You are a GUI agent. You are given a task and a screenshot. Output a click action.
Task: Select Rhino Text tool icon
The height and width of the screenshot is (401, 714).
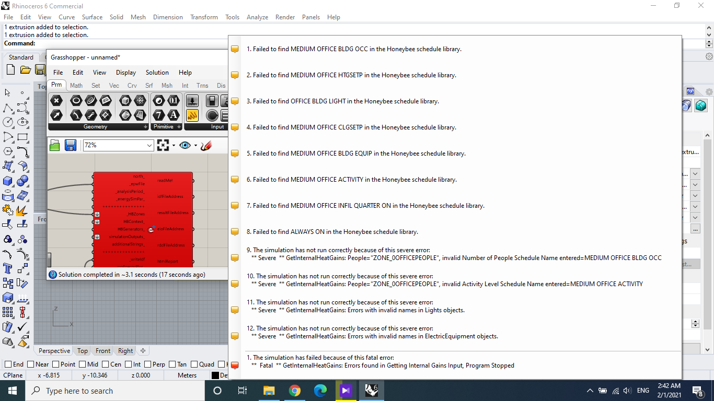pyautogui.click(x=8, y=268)
